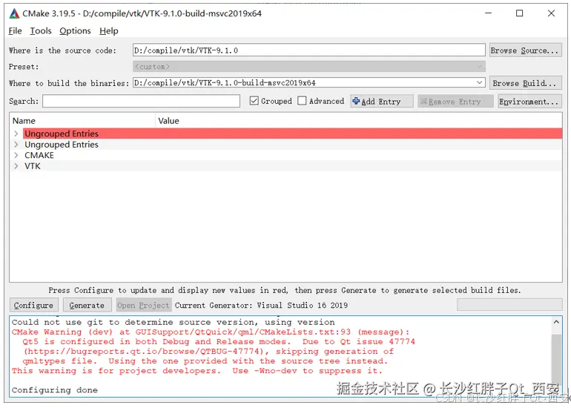Viewport: 571px width, 408px height.
Task: Click the source code path field
Action: tap(308, 50)
